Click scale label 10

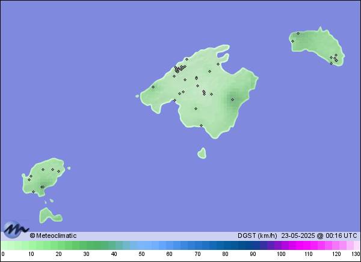click(31, 254)
